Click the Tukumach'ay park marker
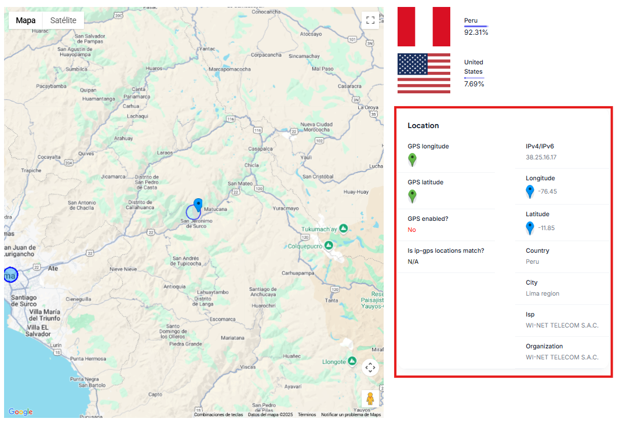The width and height of the screenshot is (623, 433). pyautogui.click(x=344, y=228)
